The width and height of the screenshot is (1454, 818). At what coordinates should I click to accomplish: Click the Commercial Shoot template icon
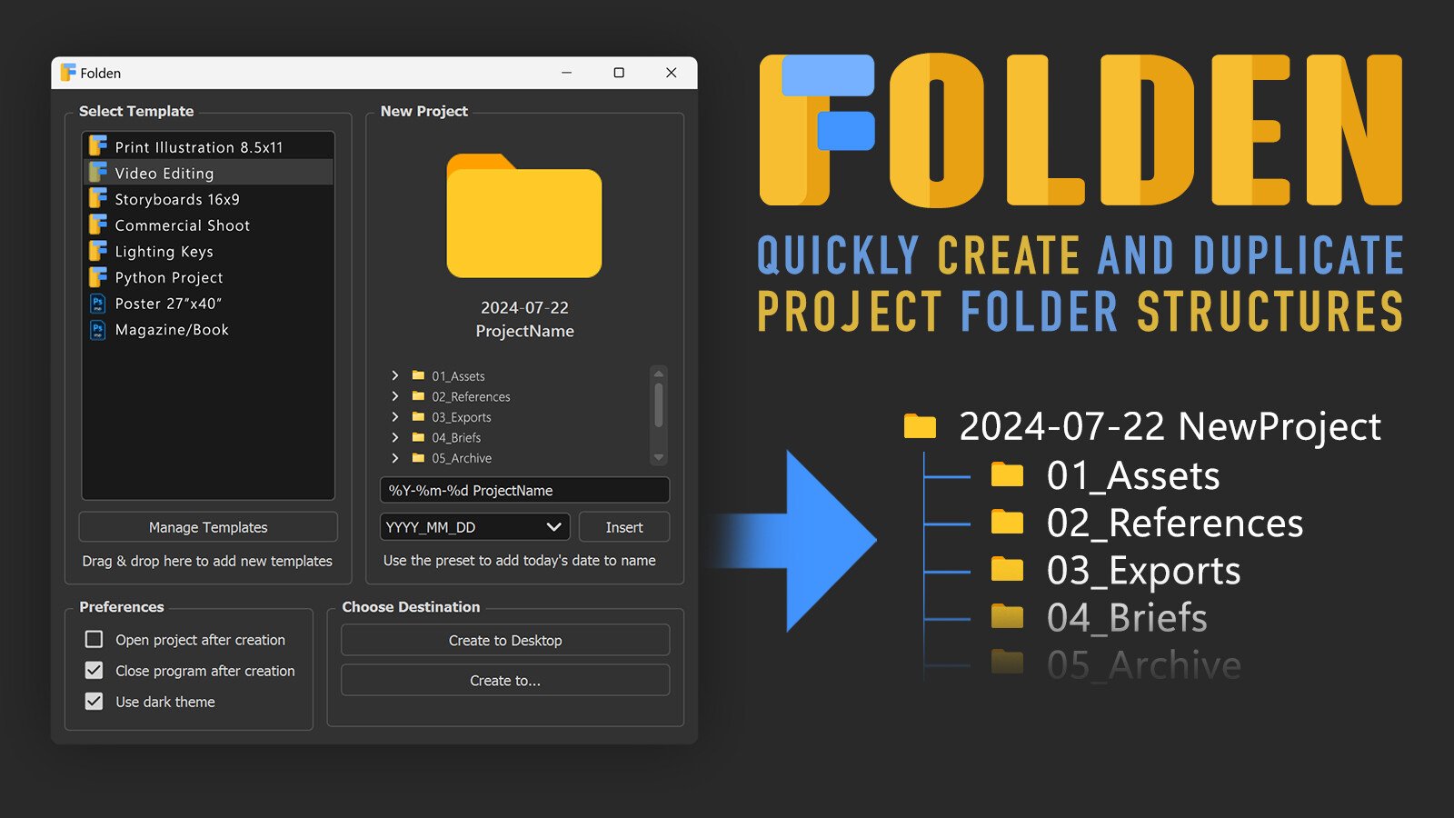click(x=98, y=224)
